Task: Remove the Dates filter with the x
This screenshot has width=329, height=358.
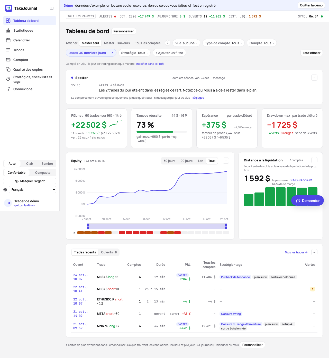Action: pyautogui.click(x=112, y=53)
